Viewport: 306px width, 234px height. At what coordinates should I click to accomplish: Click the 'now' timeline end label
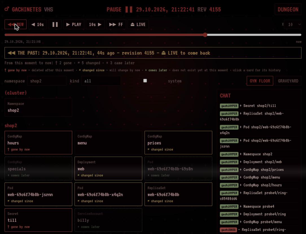[x=299, y=42]
